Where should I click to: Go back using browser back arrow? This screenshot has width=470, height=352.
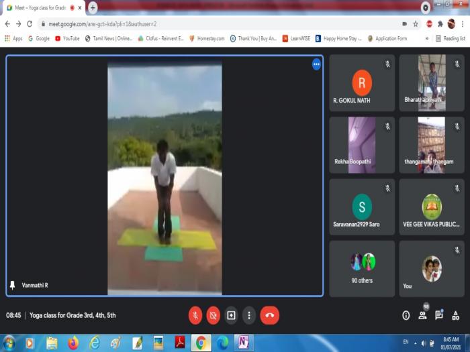pyautogui.click(x=7, y=24)
